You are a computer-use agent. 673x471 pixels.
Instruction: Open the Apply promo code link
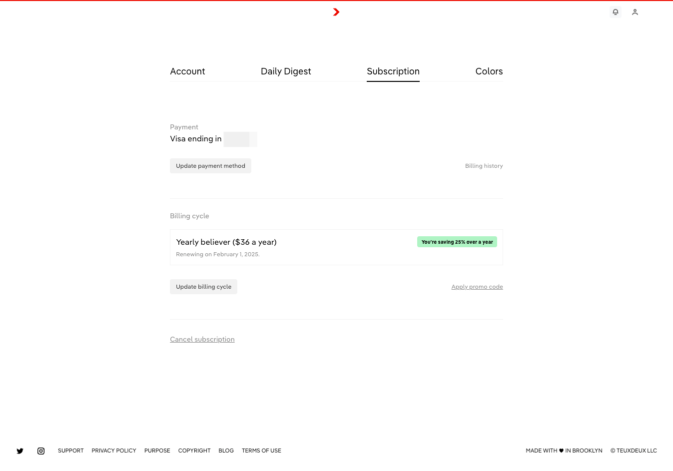pos(477,287)
